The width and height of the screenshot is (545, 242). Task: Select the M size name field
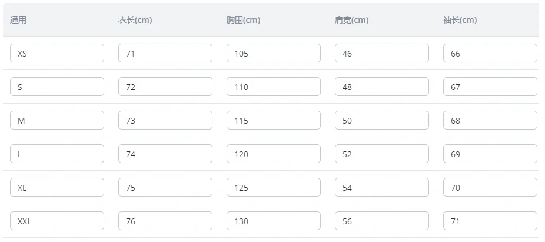tap(57, 120)
